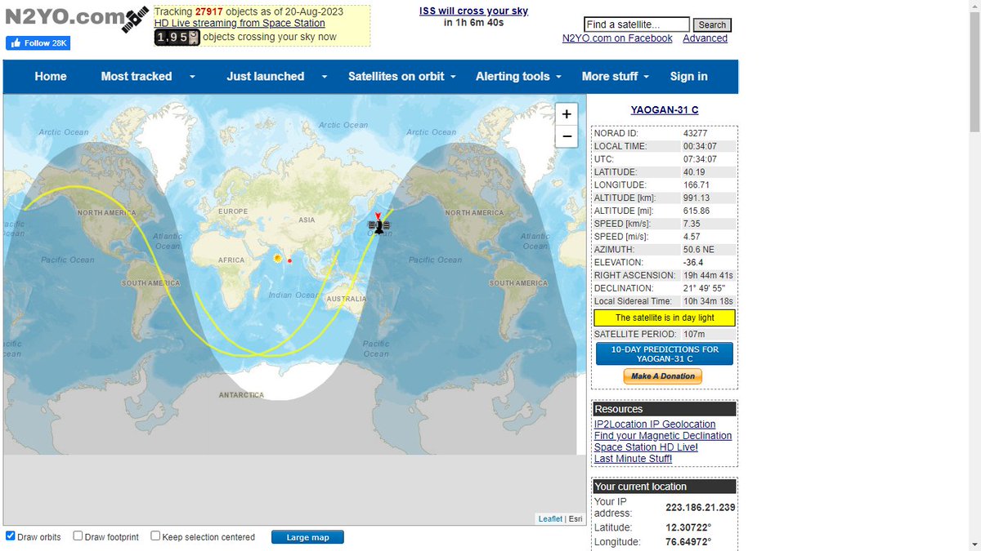This screenshot has height=551, width=981.
Task: Click the LATITUDE value 40.19
Action: click(694, 172)
